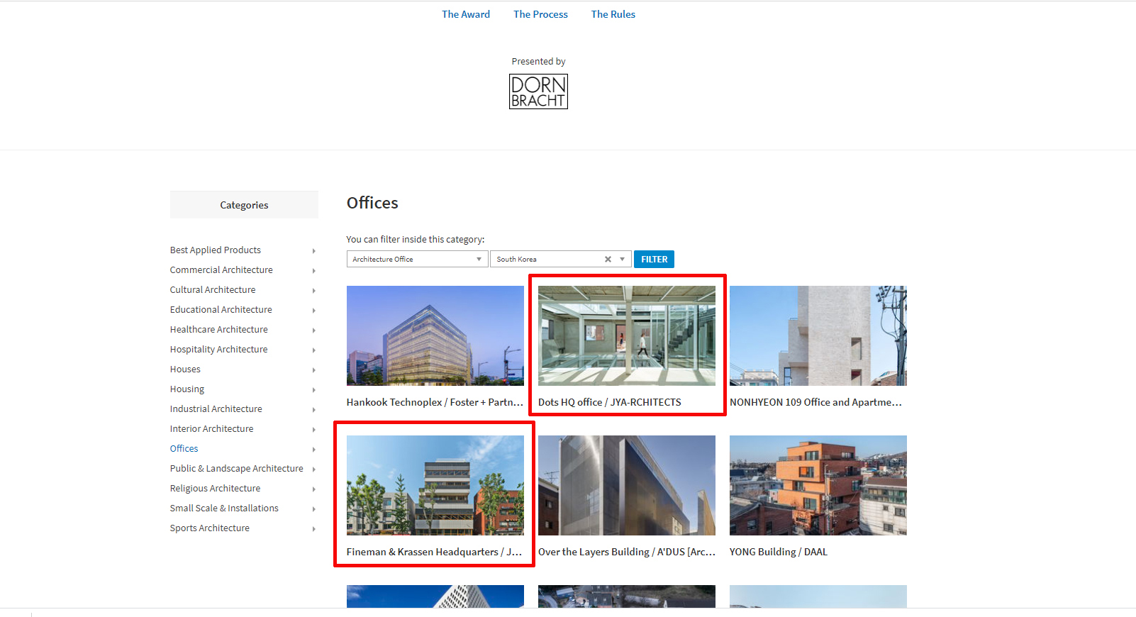Select Interior Architecture category
The height and width of the screenshot is (617, 1136).
[212, 428]
